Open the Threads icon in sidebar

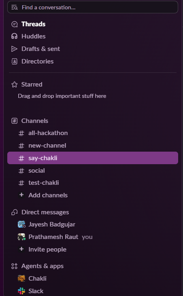14,24
